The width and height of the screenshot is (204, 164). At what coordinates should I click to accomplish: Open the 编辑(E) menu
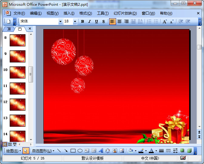tap(36, 13)
